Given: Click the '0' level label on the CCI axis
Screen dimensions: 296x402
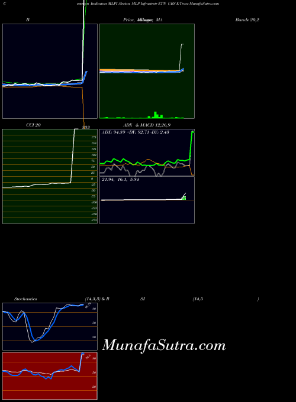Looking at the screenshot, I should pyautogui.click(x=92, y=179).
